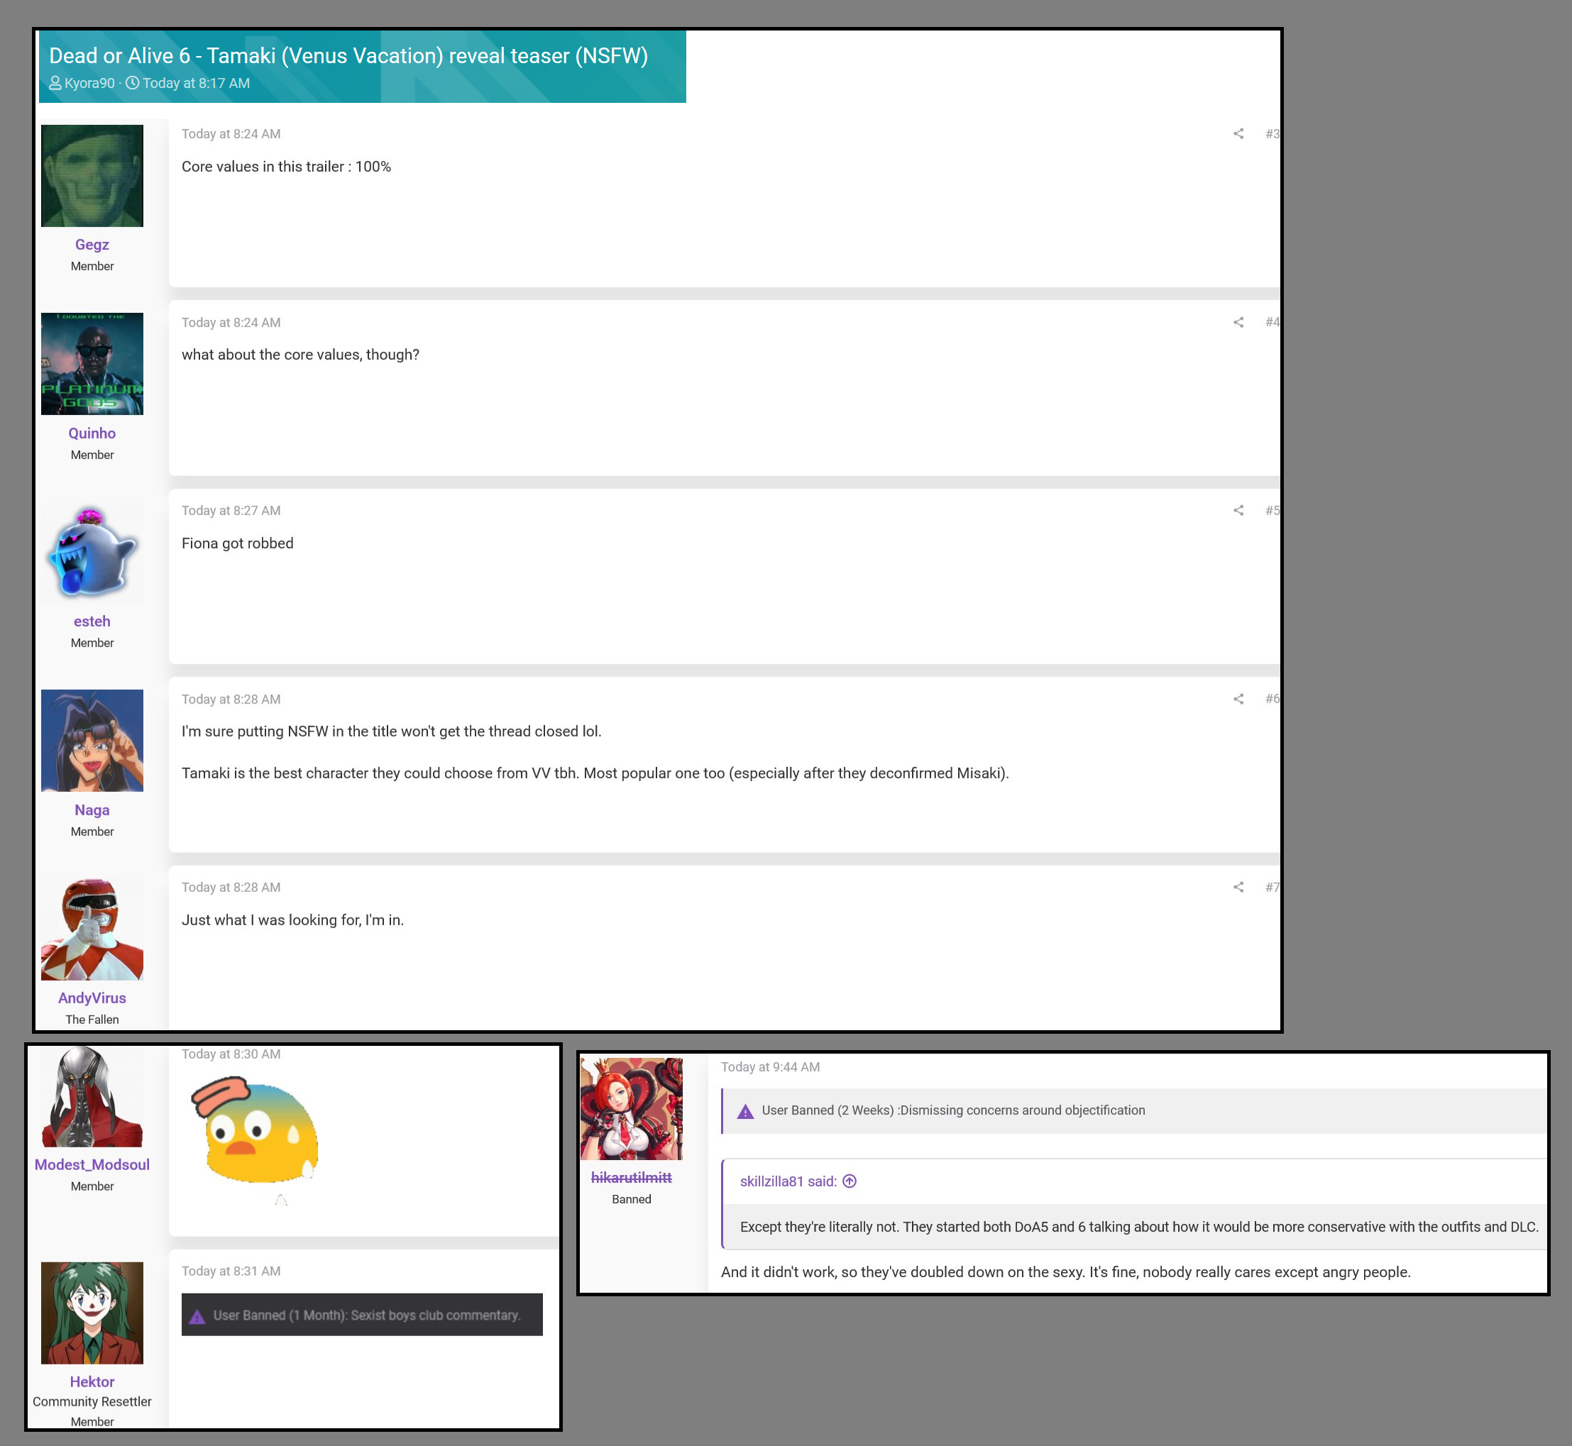Click the warning triangle in the 1 Month ban notice

click(197, 1316)
